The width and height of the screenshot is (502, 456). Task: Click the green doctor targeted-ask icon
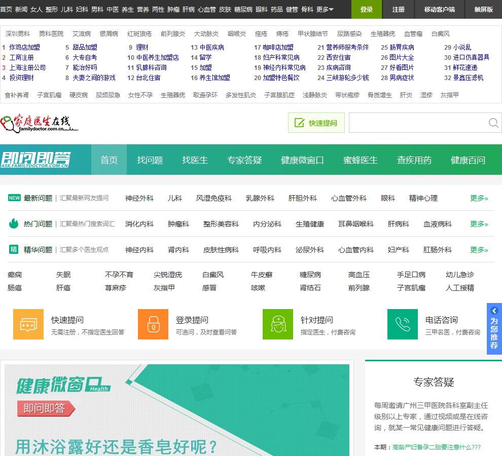coord(278,324)
